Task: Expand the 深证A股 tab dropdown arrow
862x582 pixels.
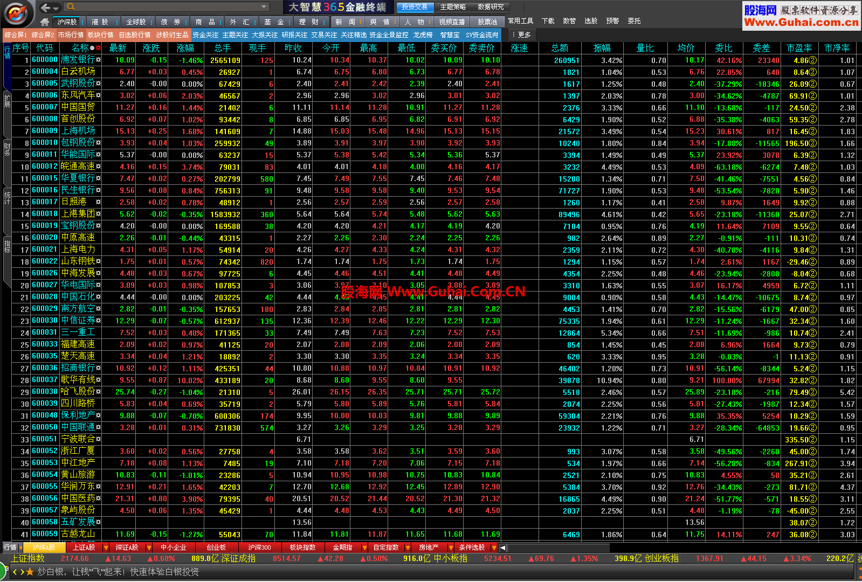Action: [x=149, y=548]
